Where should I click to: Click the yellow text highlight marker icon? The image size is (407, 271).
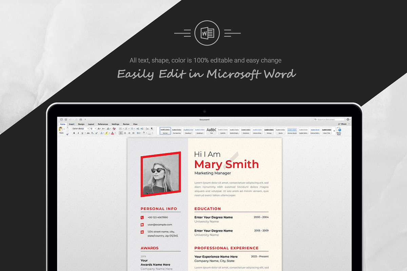106,133
